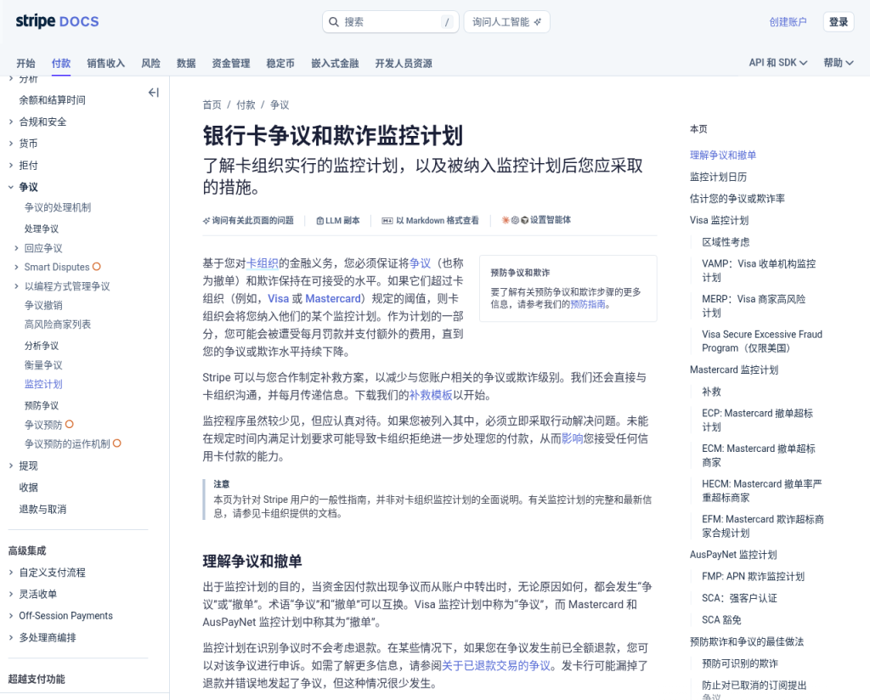
Task: Click the Markdown icon beside 以 Markdown 格式查看
Action: [387, 221]
